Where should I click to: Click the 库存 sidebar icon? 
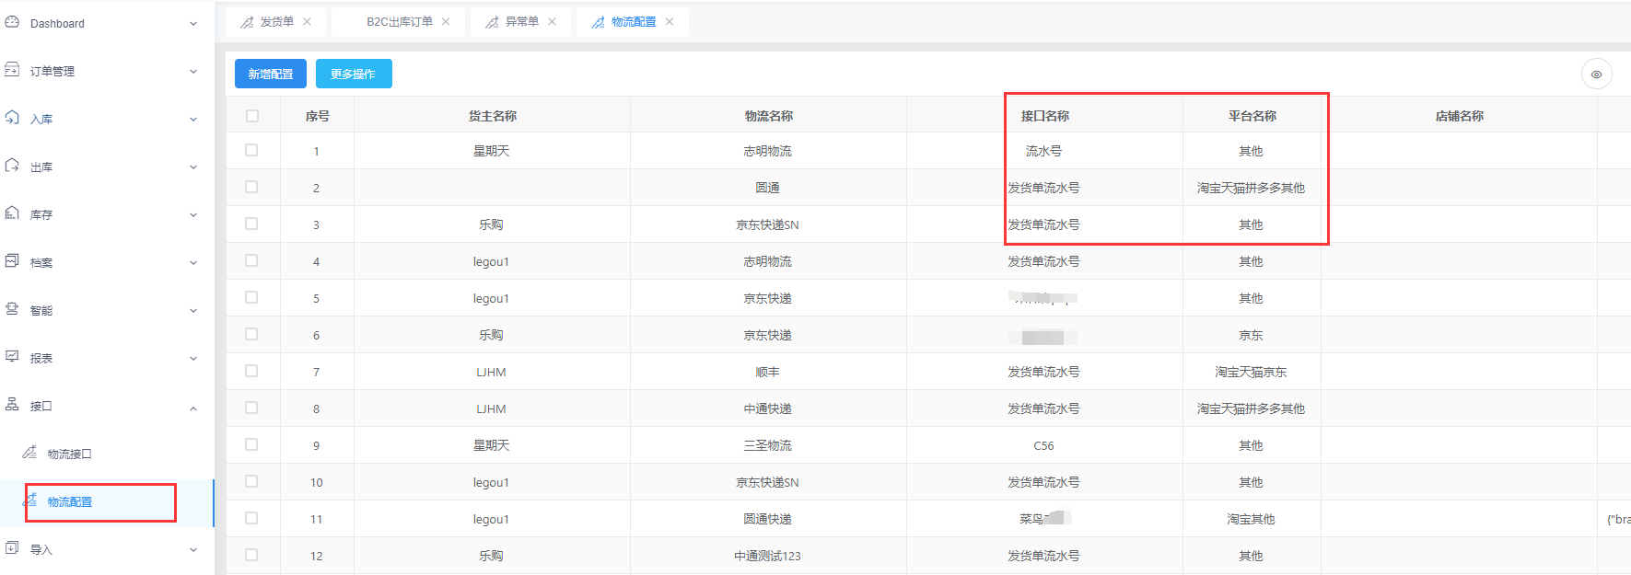click(x=12, y=213)
